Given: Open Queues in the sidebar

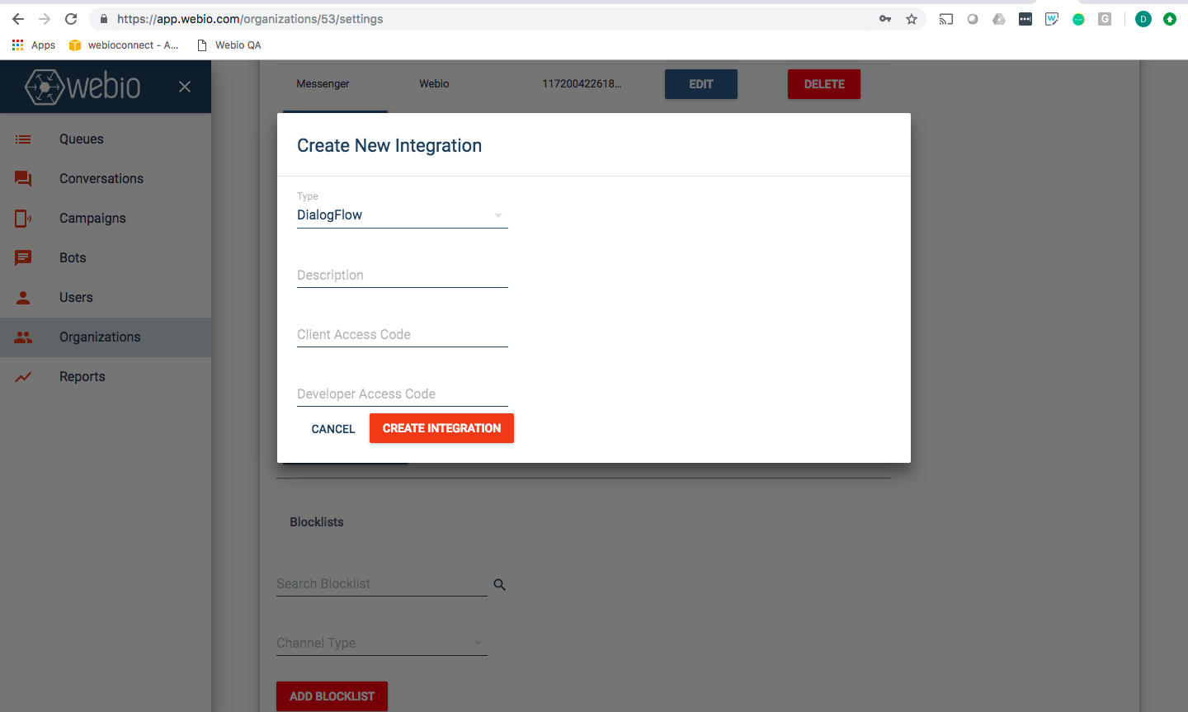Looking at the screenshot, I should tap(106, 139).
